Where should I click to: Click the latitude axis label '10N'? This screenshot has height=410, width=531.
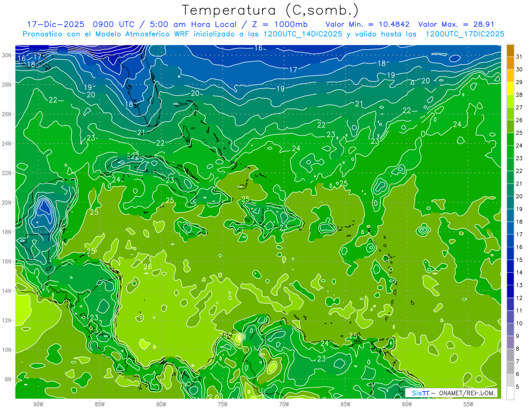[x=7, y=350]
